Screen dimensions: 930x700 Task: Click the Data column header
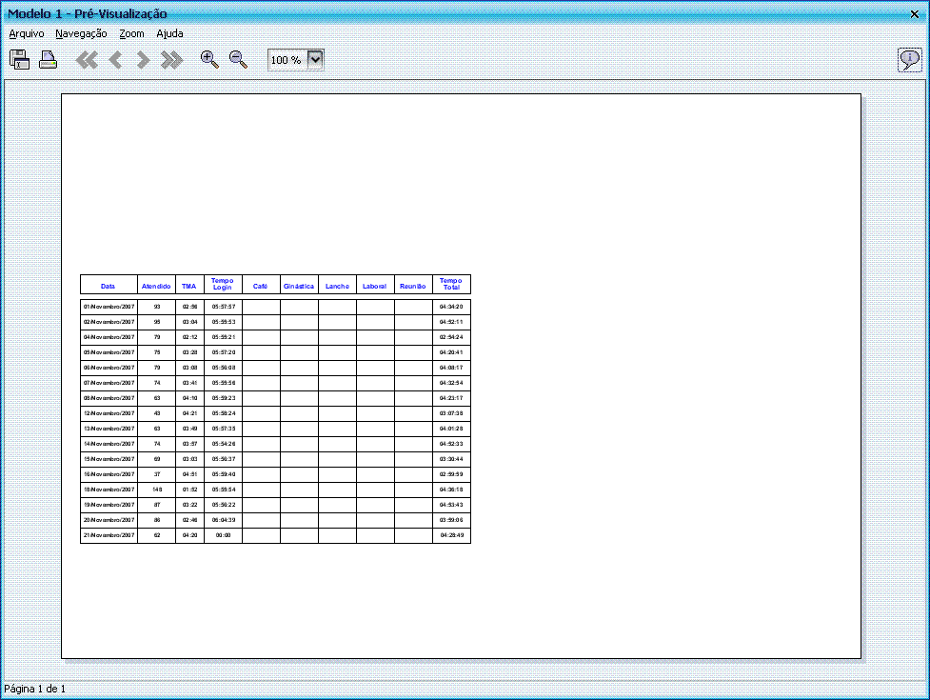coord(109,285)
